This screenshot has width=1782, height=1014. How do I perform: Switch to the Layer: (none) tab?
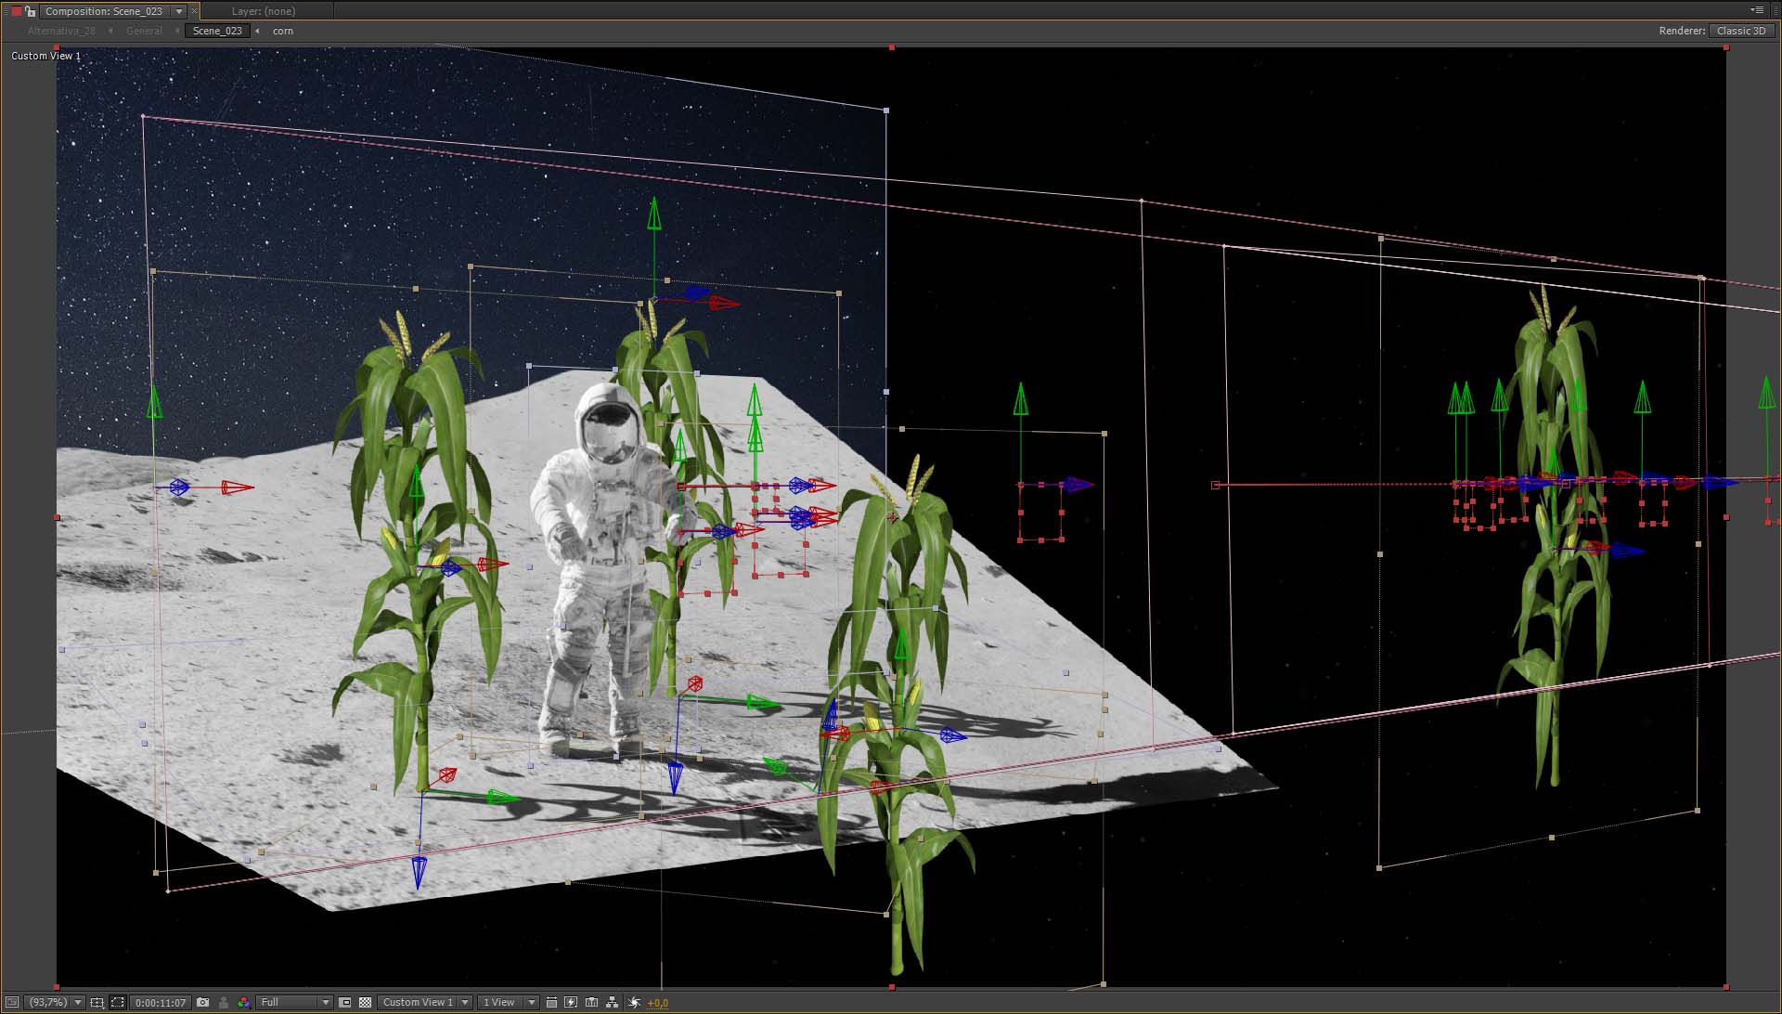click(264, 11)
